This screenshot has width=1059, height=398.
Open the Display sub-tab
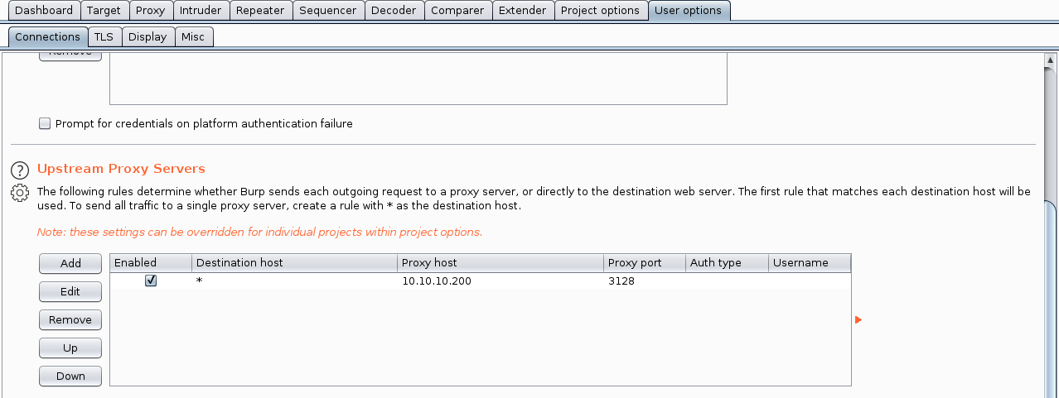click(x=147, y=36)
